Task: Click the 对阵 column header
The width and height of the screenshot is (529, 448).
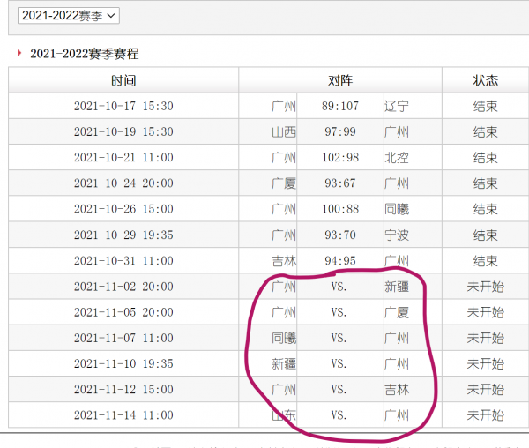Action: (x=339, y=80)
